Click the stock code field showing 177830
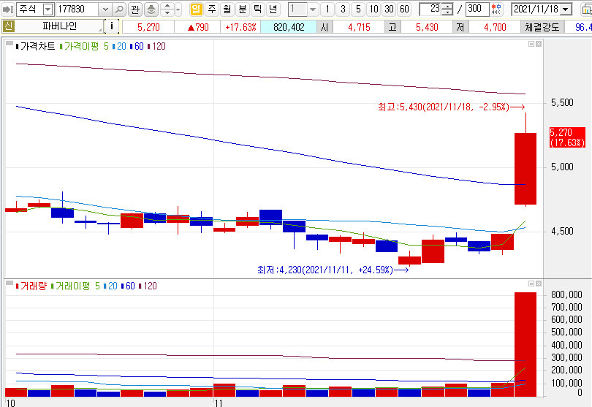Viewport: 592px width, 407px height. pos(77,9)
